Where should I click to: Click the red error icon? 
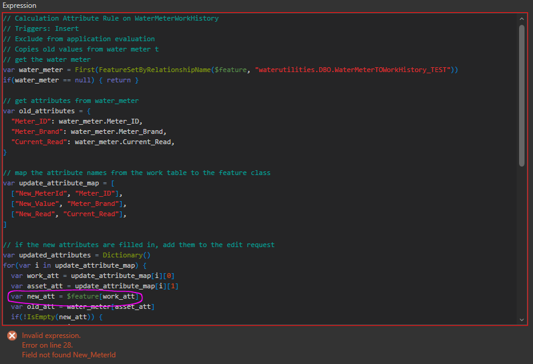coord(12,336)
